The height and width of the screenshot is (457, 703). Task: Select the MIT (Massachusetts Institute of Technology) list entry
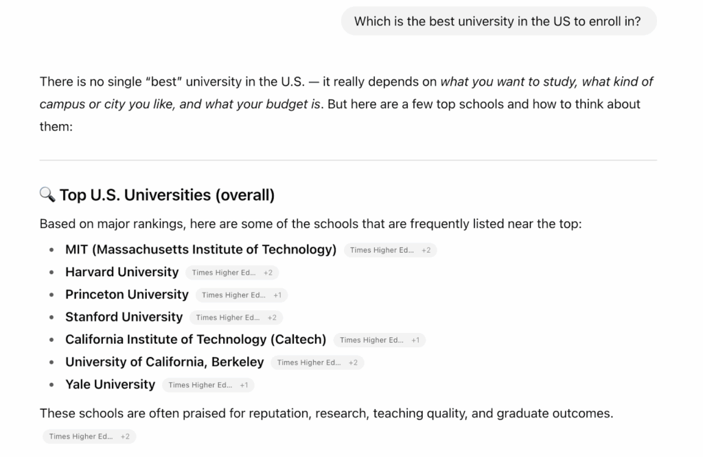tap(200, 249)
